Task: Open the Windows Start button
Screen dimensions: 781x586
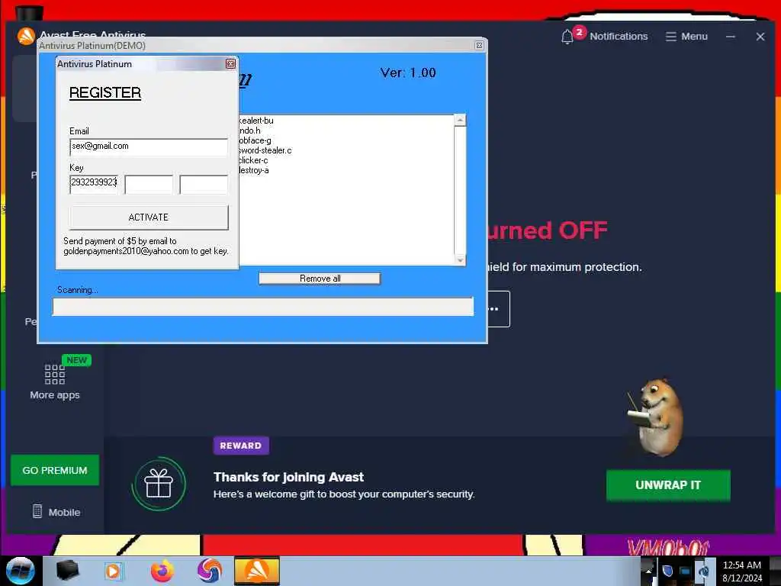Action: (x=20, y=571)
